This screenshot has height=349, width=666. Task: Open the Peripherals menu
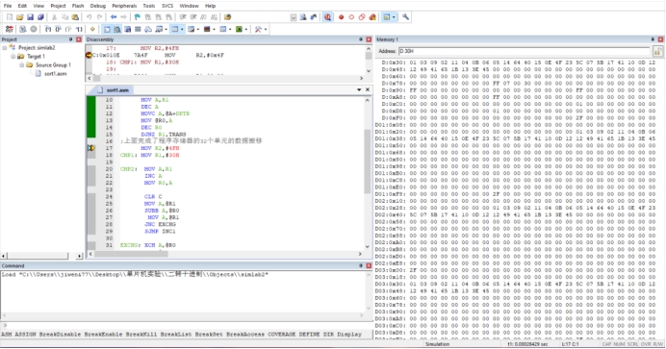pos(124,6)
